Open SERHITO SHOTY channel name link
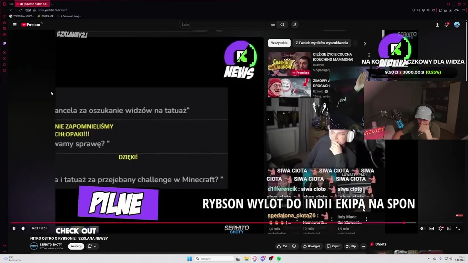Viewport: 468px width, 263px height. pos(51,244)
